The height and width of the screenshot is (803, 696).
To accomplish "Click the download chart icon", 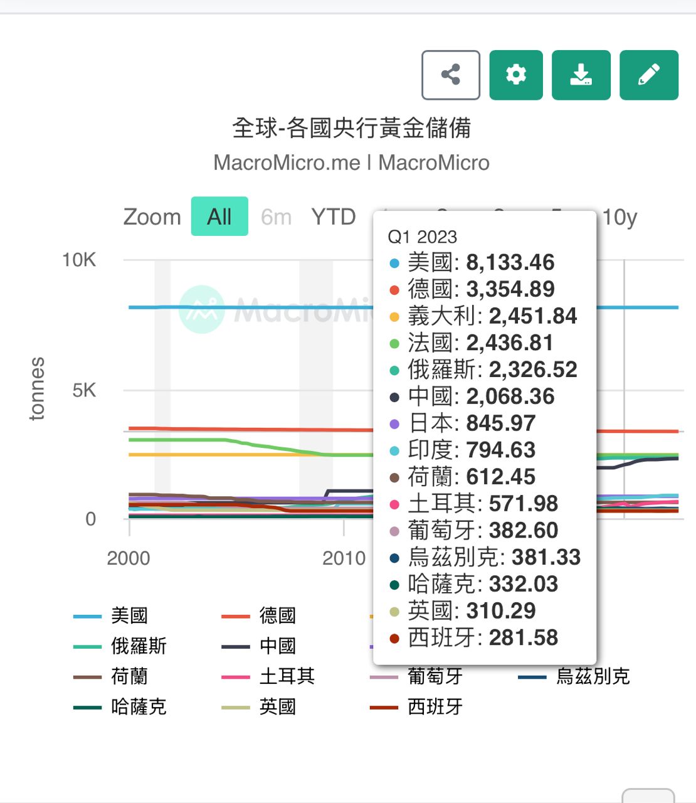I will (x=581, y=75).
